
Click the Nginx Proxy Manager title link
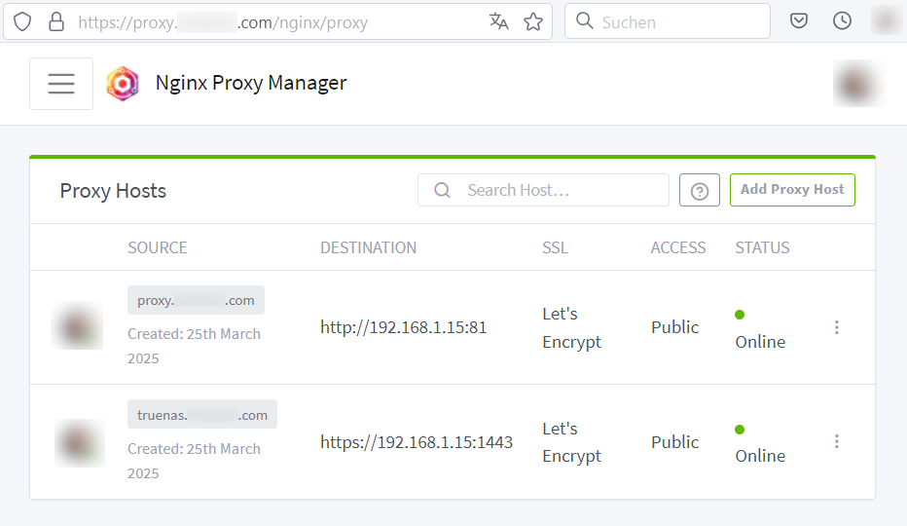pos(251,83)
